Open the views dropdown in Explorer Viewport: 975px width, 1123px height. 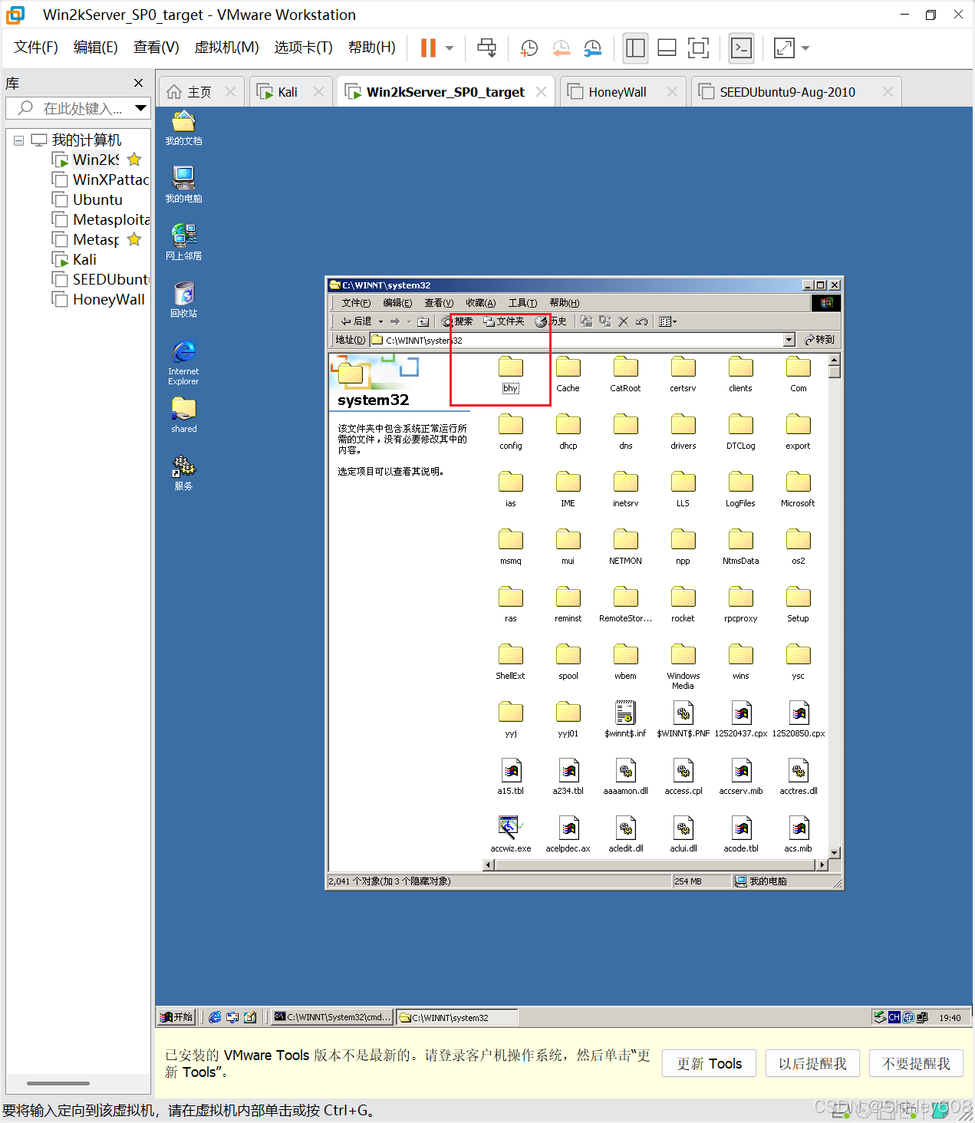(668, 321)
